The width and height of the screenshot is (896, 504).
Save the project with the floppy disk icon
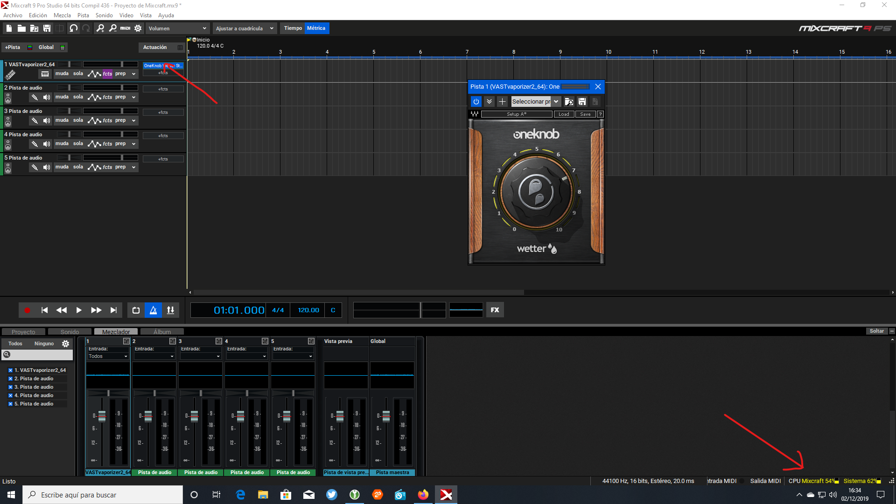point(47,28)
